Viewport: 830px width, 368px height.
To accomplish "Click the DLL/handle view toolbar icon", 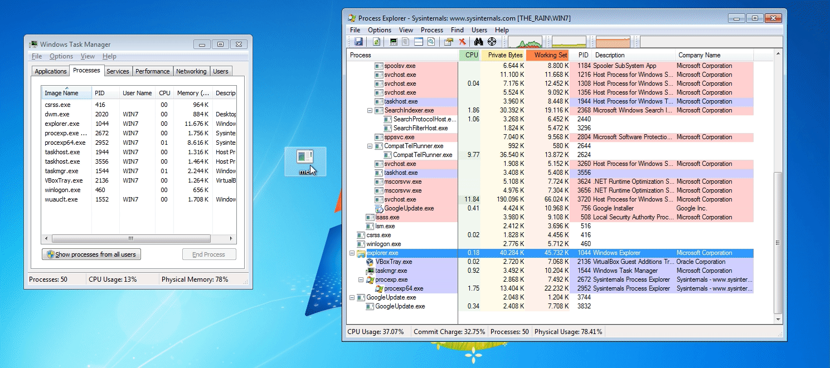I will click(431, 42).
